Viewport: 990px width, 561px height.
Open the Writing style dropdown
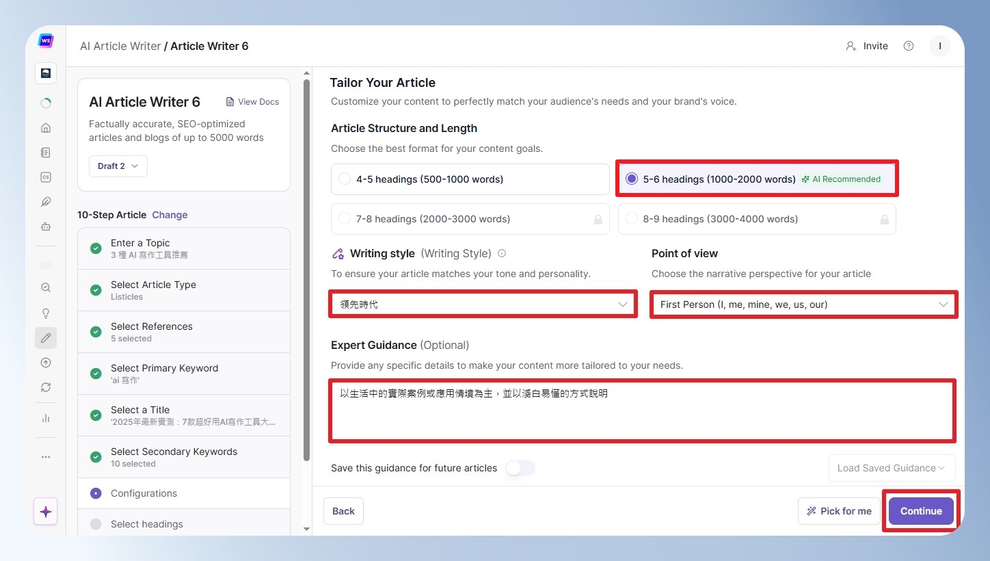[x=483, y=304]
